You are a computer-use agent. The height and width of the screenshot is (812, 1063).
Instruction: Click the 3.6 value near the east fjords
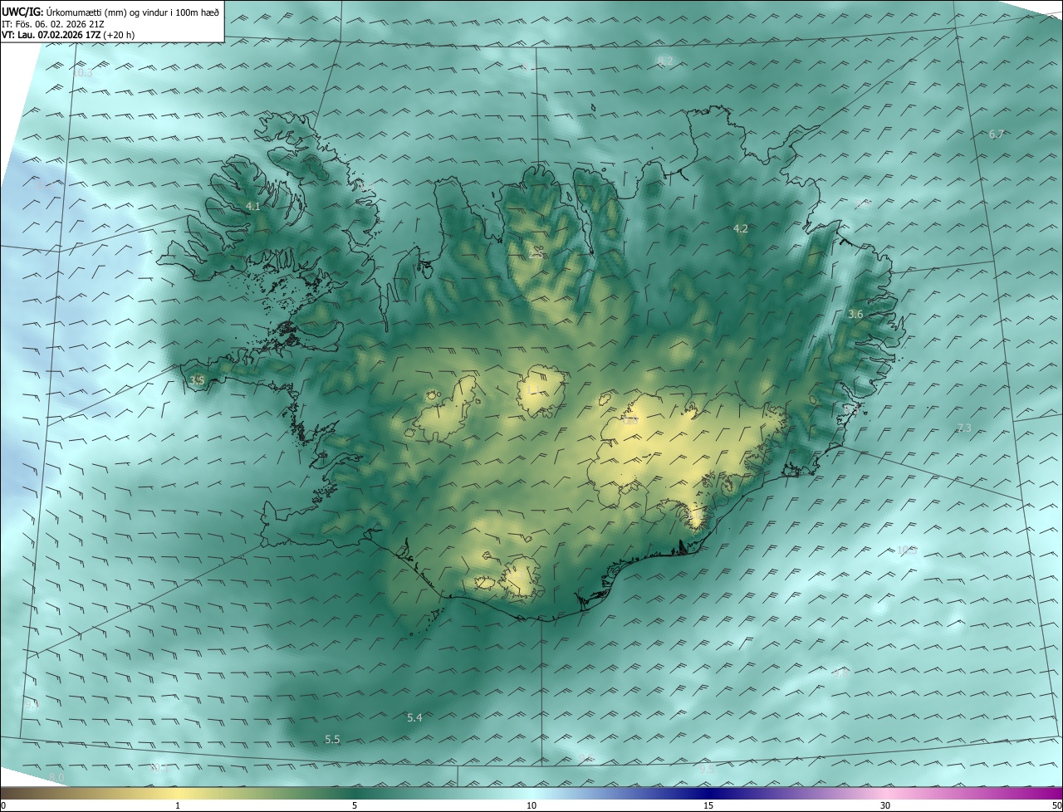click(x=855, y=314)
